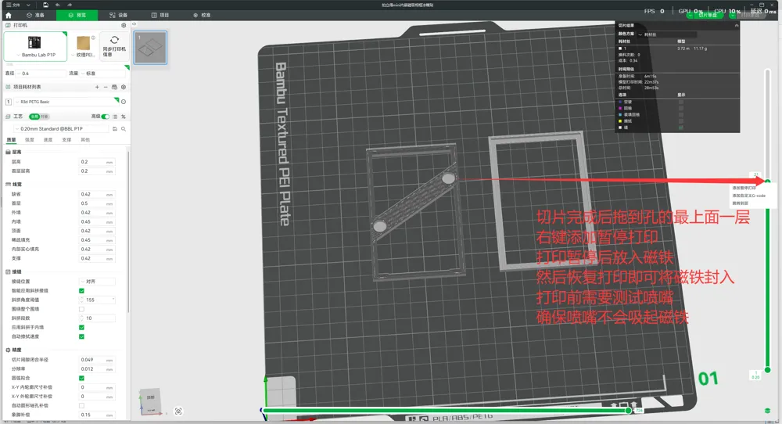Choose 添加暂停打印 from context menu

tap(744, 188)
